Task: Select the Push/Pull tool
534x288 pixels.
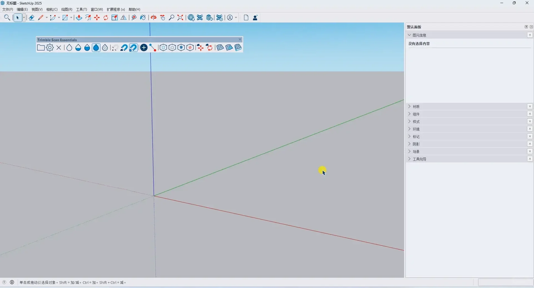Action: tap(79, 18)
